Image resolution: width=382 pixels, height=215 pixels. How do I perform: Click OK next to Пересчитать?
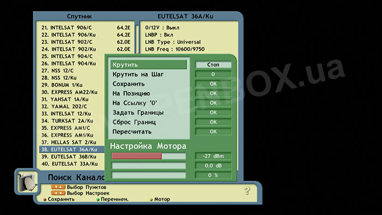pyautogui.click(x=213, y=132)
